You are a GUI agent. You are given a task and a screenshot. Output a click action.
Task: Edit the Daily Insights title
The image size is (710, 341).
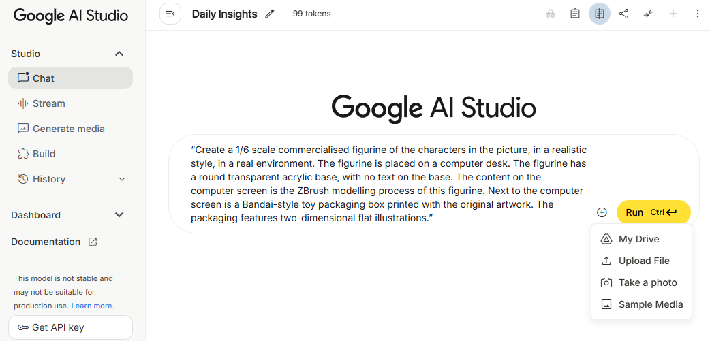click(x=270, y=14)
